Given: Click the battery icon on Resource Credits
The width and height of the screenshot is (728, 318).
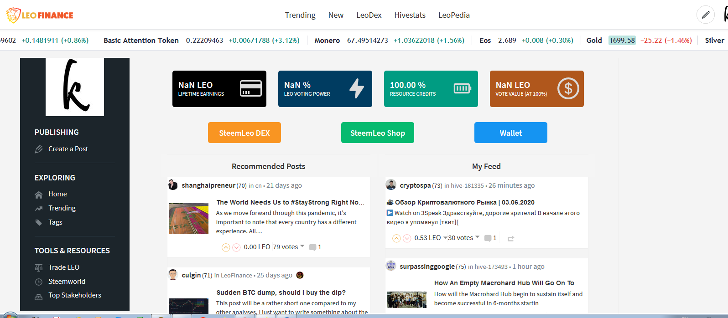Looking at the screenshot, I should (463, 88).
